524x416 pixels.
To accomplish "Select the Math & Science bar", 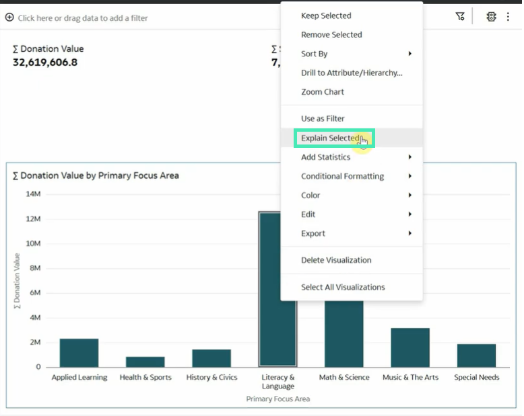I will coord(344,333).
